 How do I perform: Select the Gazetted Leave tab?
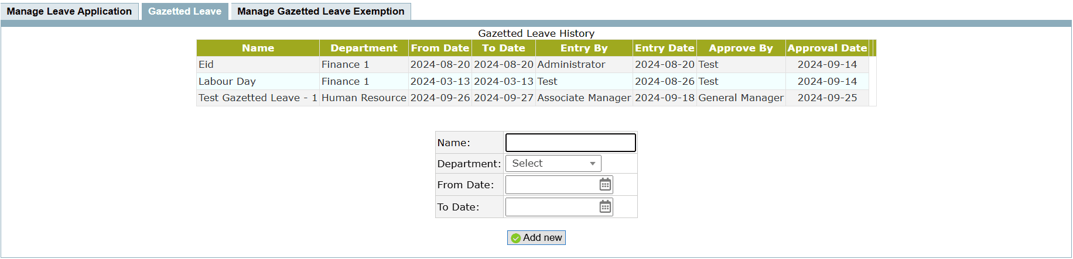point(184,11)
